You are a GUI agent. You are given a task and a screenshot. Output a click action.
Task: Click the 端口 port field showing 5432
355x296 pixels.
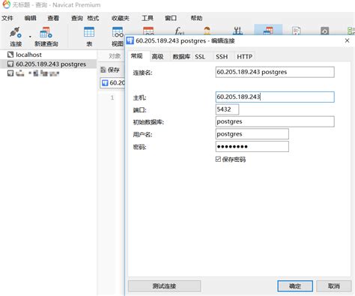pos(227,109)
